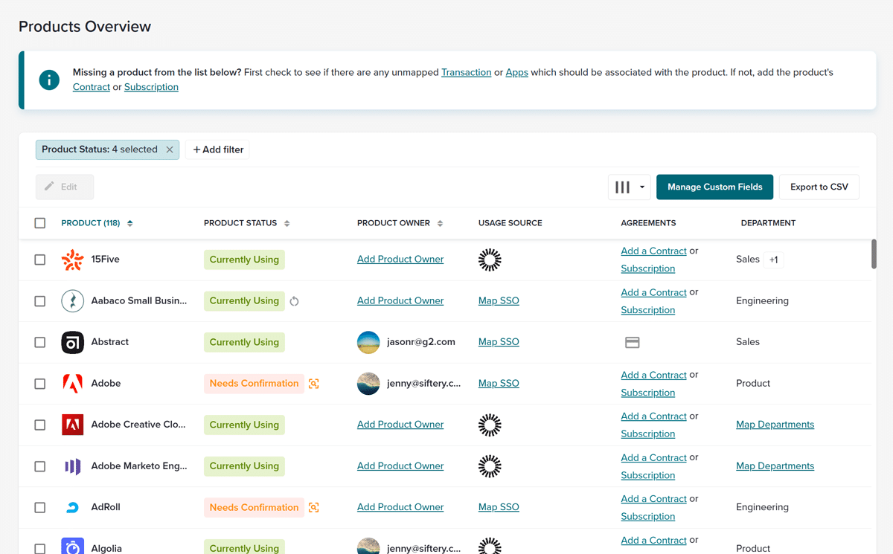Click jasonr@g2.com avatar in Abstract row

coord(368,342)
